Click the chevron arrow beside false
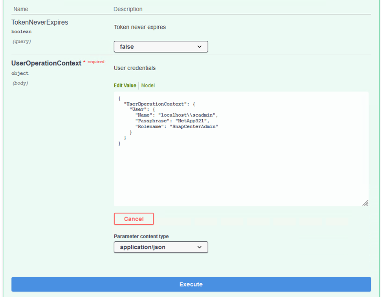The image size is (383, 297). [x=200, y=47]
